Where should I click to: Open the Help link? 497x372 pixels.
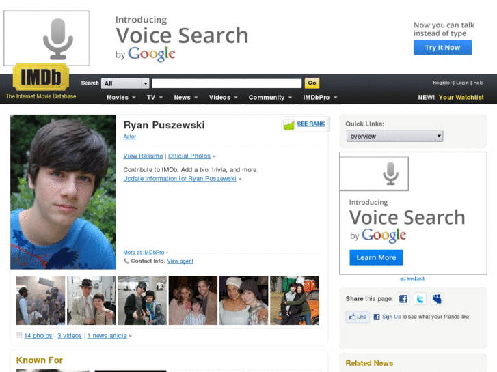(x=478, y=83)
